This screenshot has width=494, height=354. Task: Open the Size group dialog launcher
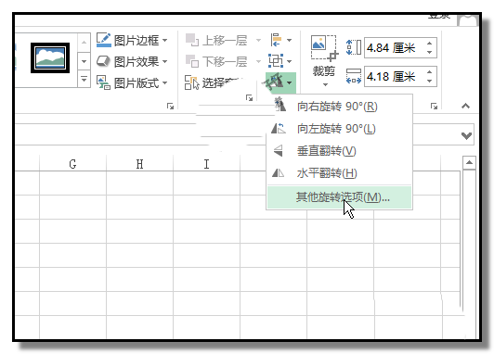coord(435,107)
